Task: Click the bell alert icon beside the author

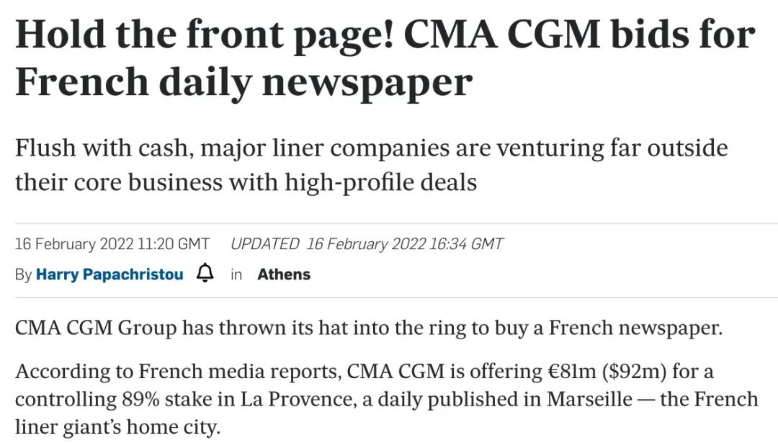Action: 205,274
